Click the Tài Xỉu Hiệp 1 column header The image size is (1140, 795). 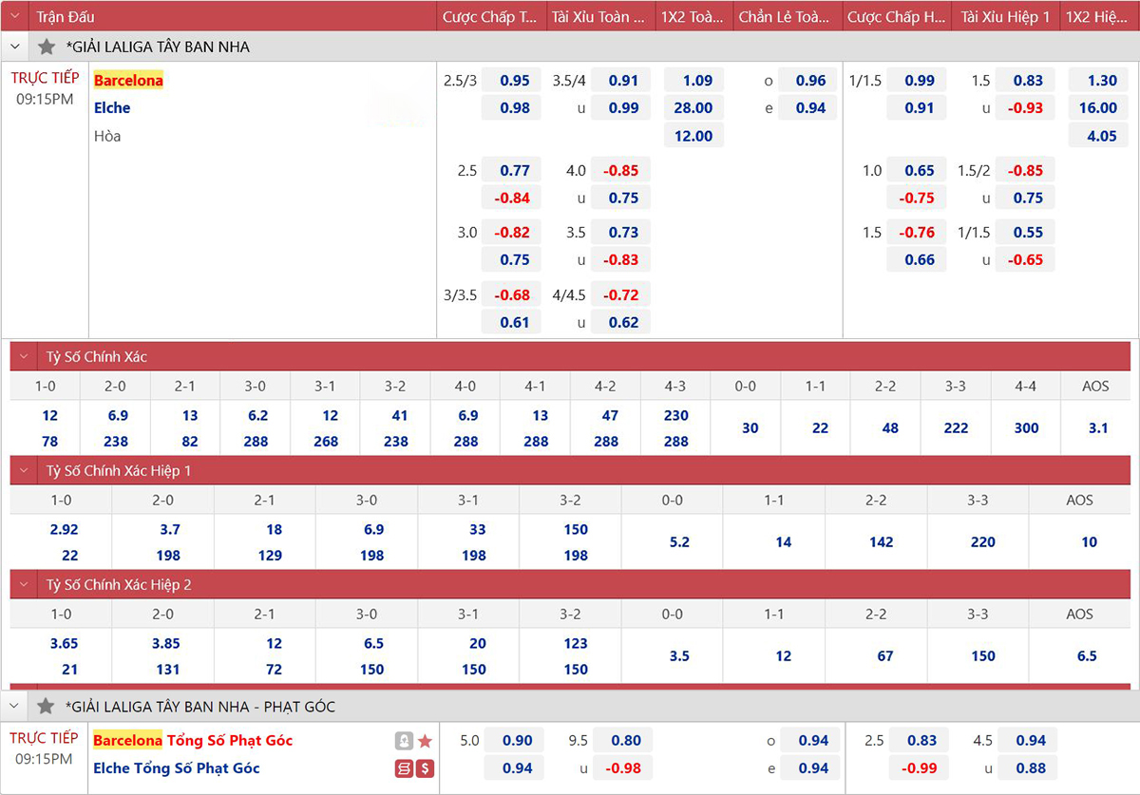point(1005,17)
